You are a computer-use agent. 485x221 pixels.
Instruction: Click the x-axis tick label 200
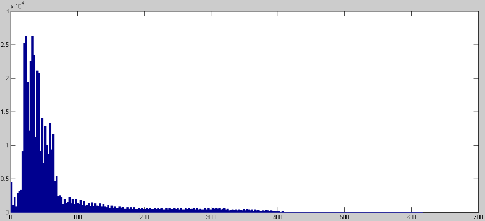pos(144,217)
